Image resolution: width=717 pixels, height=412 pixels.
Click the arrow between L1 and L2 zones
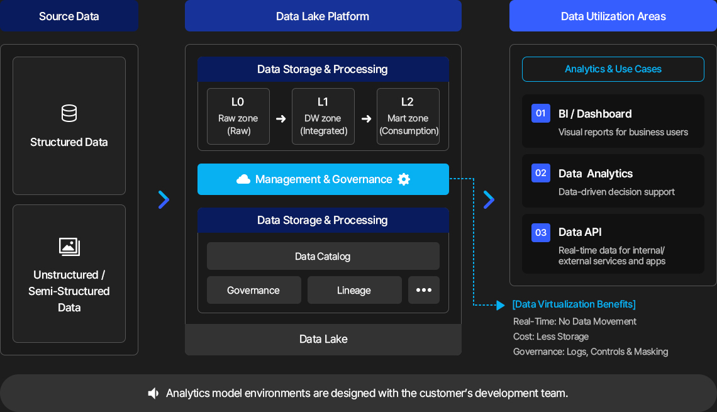(366, 119)
